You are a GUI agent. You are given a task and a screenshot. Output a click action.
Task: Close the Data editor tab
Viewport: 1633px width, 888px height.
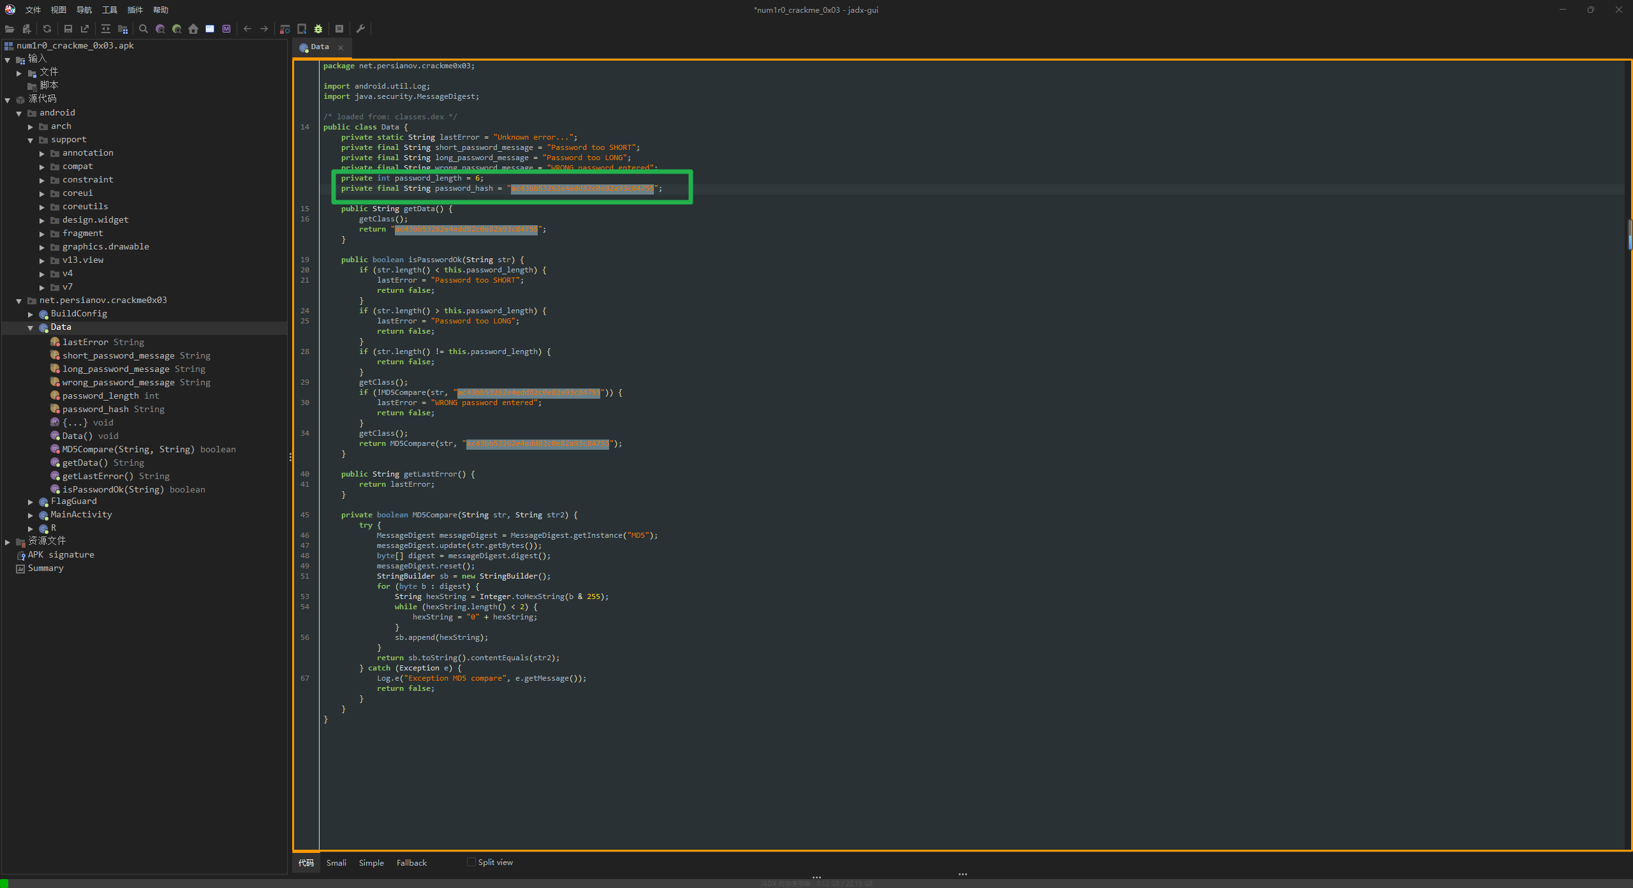341,47
